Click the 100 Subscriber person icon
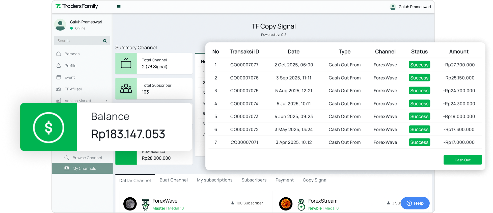The width and height of the screenshot is (493, 213). pyautogui.click(x=233, y=203)
